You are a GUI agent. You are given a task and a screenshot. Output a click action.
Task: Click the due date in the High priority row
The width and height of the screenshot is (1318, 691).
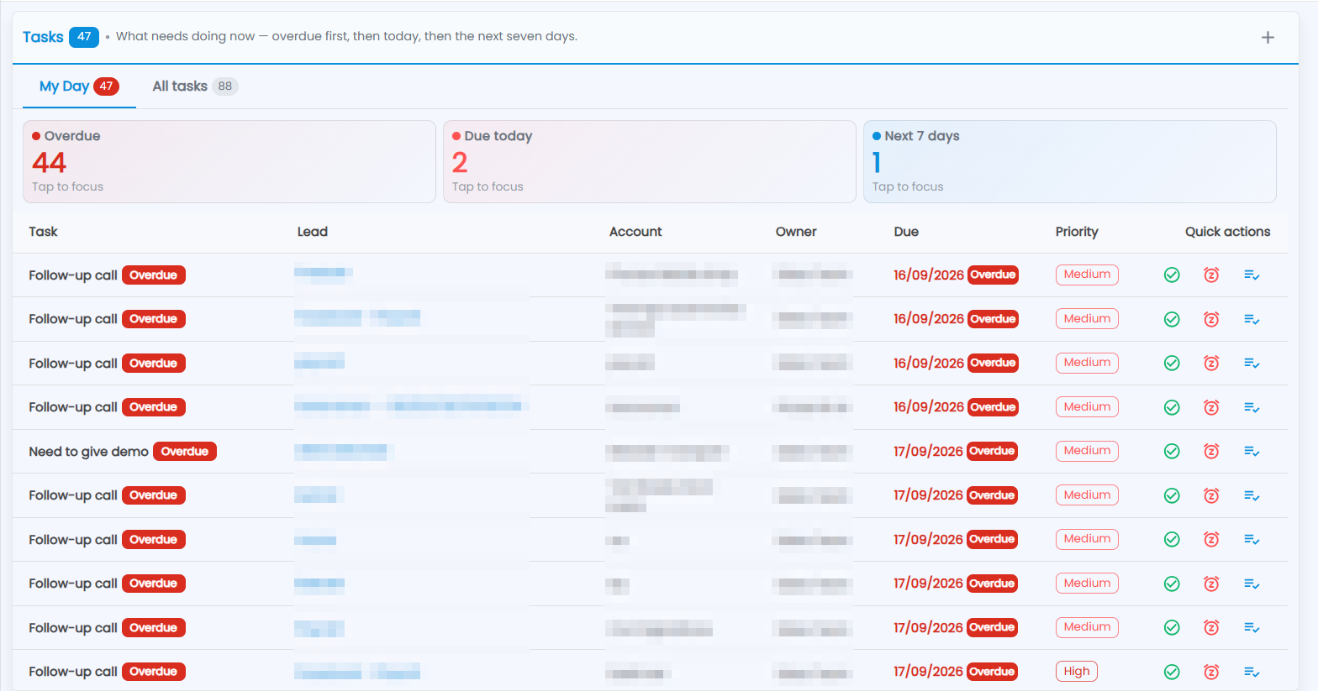coord(928,672)
